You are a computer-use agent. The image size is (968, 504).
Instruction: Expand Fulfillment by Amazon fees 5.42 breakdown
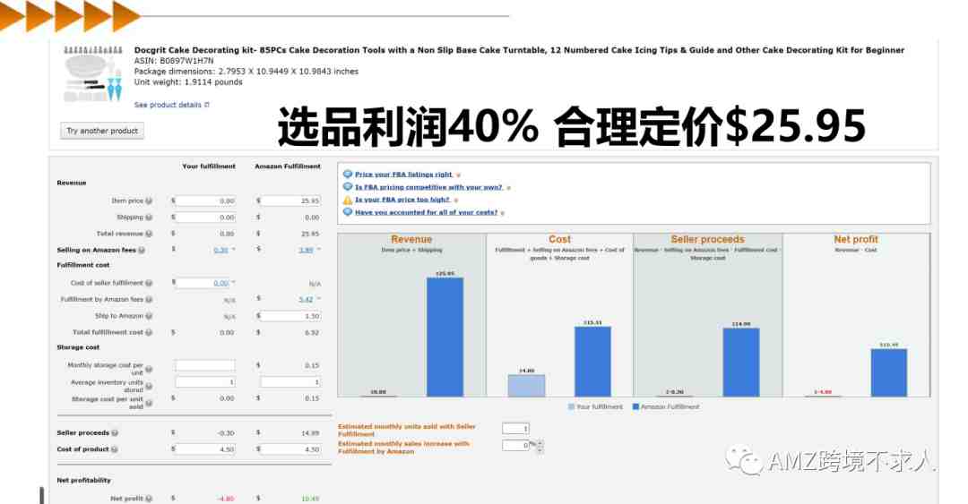(319, 299)
